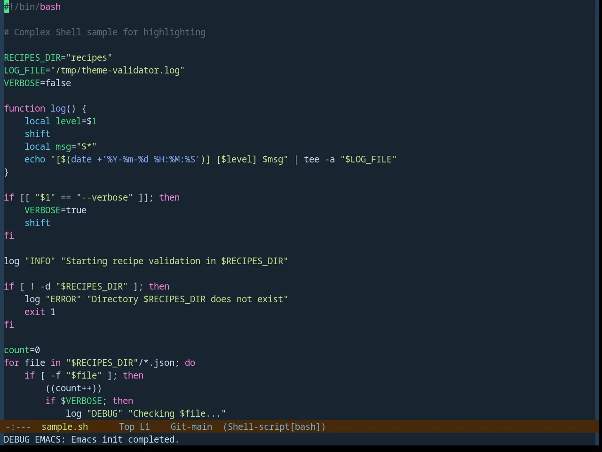Click 'exit 1' line

point(40,312)
